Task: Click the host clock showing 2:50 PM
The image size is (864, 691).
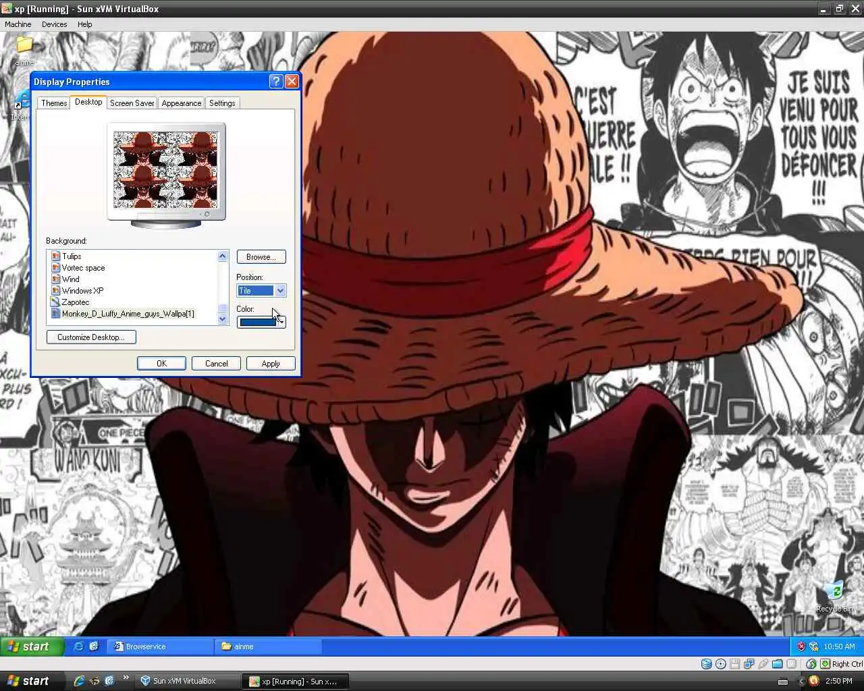Action: 838,681
